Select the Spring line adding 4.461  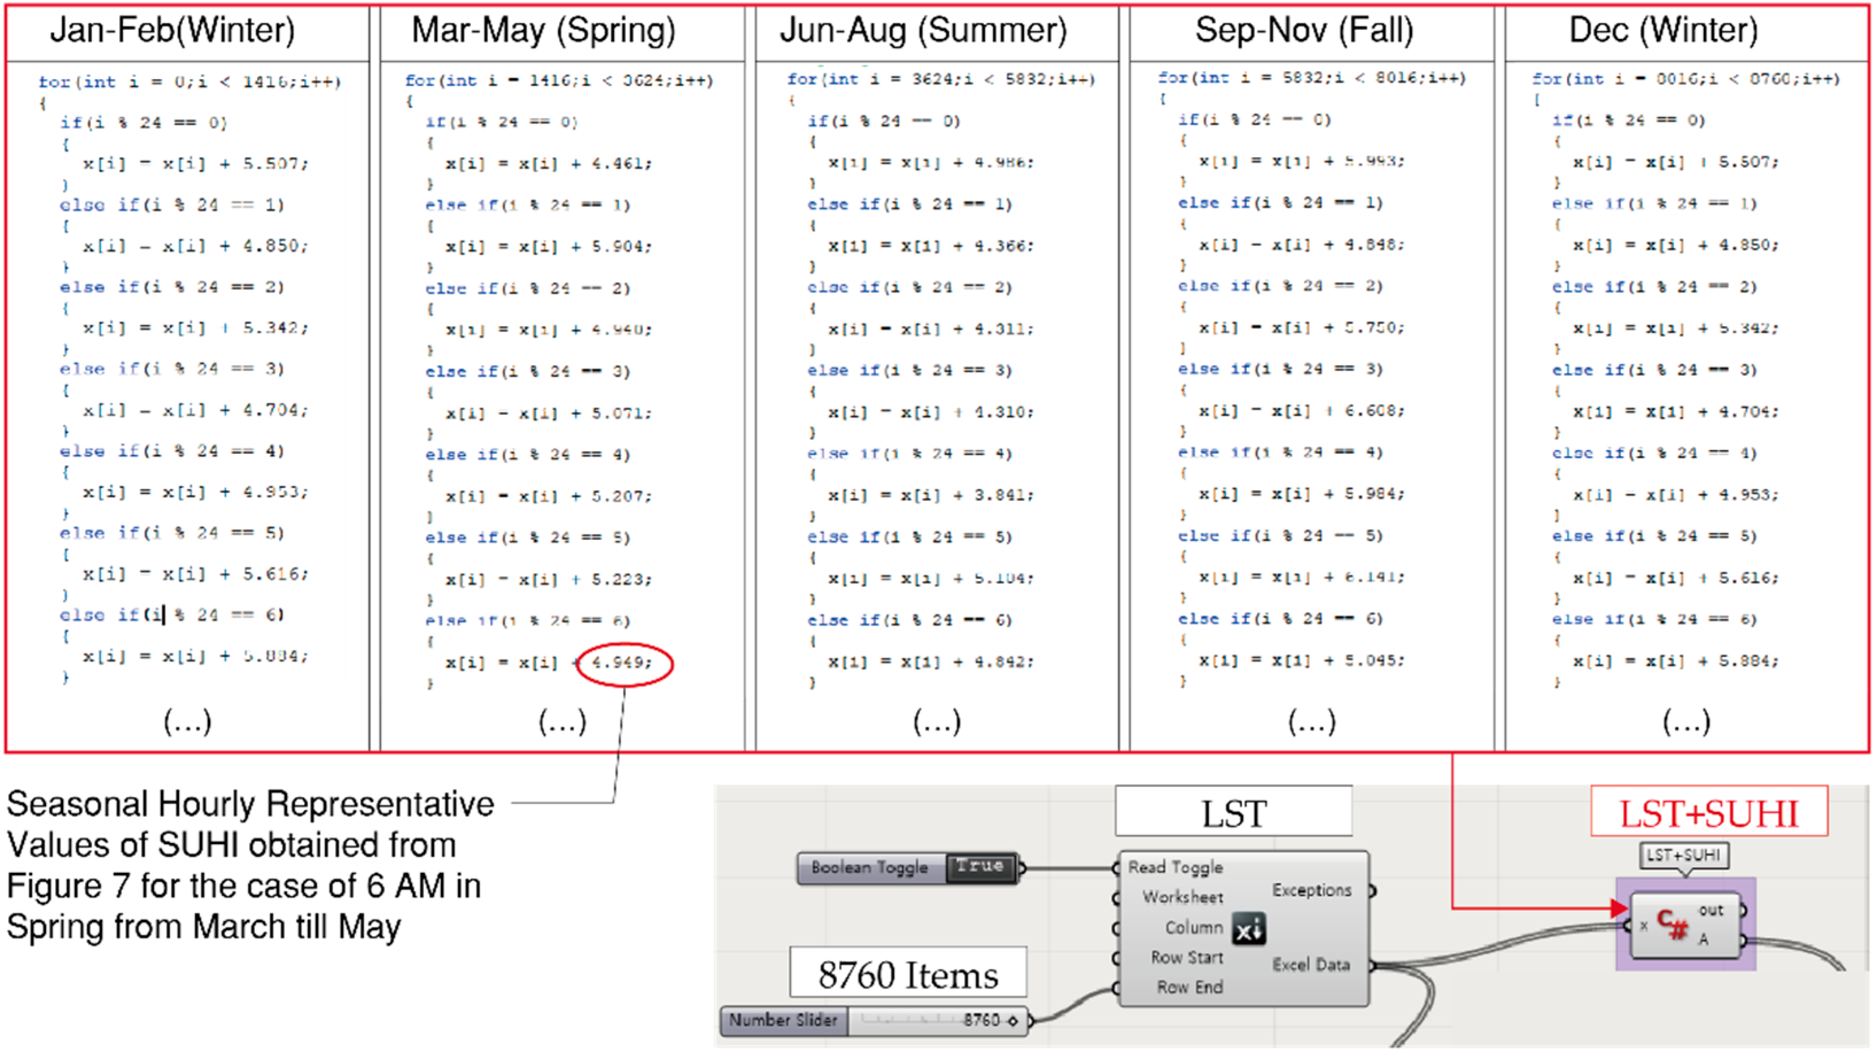(549, 164)
